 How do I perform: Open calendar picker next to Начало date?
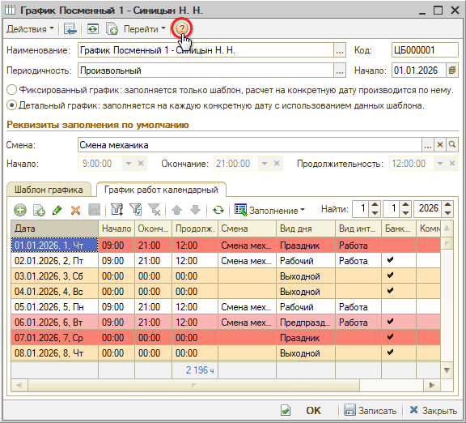(x=452, y=70)
